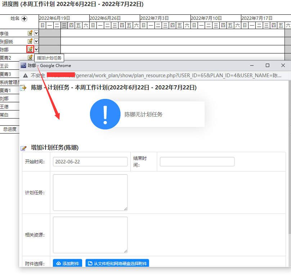291x280 pixels.
Task: Focus the 计划任务 text area
Action: tap(90, 193)
